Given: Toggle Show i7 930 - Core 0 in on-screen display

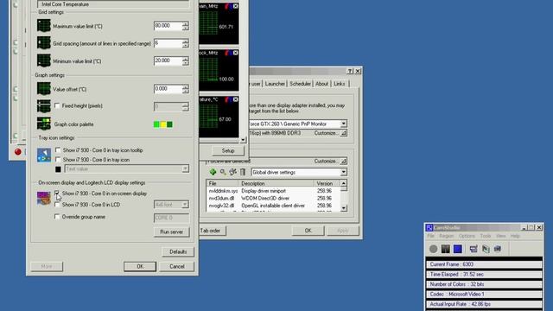Looking at the screenshot, I should pos(57,194).
